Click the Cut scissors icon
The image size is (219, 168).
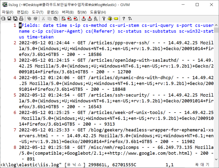(43, 19)
